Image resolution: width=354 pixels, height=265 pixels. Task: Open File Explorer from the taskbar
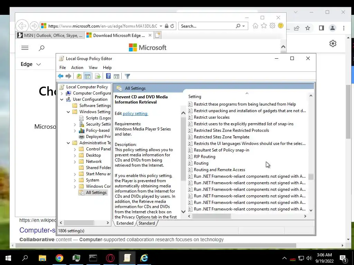pos(42,258)
